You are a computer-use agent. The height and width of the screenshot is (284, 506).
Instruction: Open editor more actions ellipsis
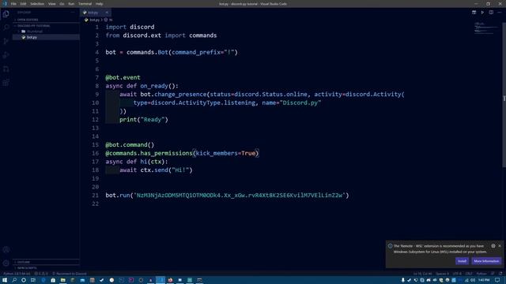pos(499,13)
